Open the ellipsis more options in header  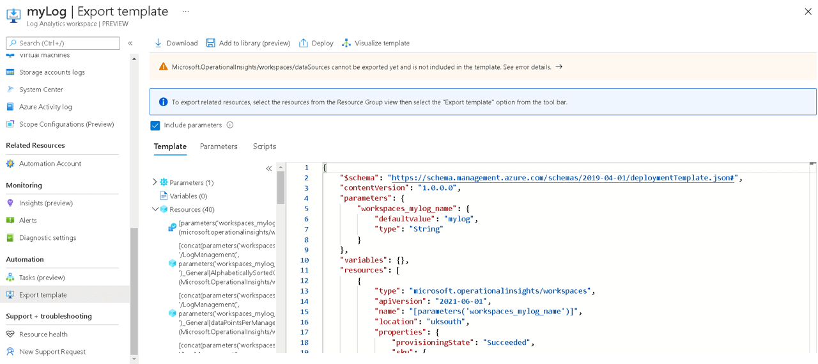tap(186, 12)
